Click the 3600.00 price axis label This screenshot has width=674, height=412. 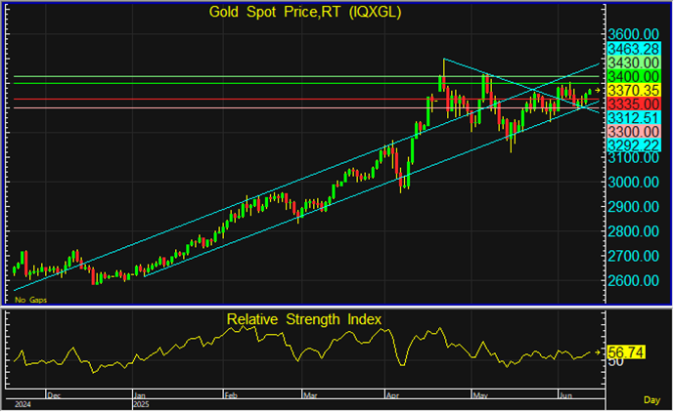pyautogui.click(x=633, y=34)
